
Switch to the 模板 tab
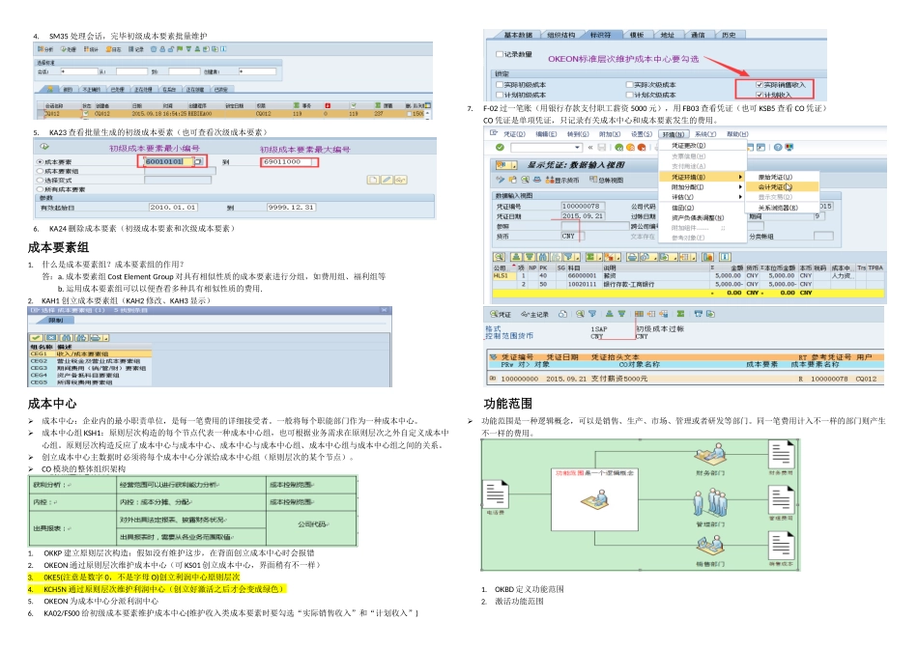point(637,35)
